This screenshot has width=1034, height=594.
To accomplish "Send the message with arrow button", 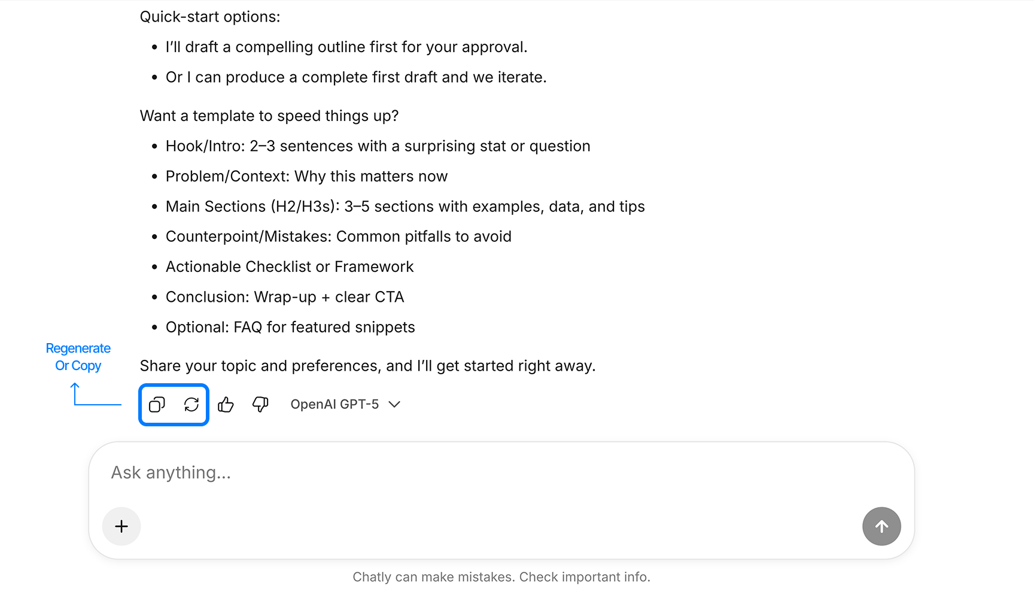I will 881,526.
